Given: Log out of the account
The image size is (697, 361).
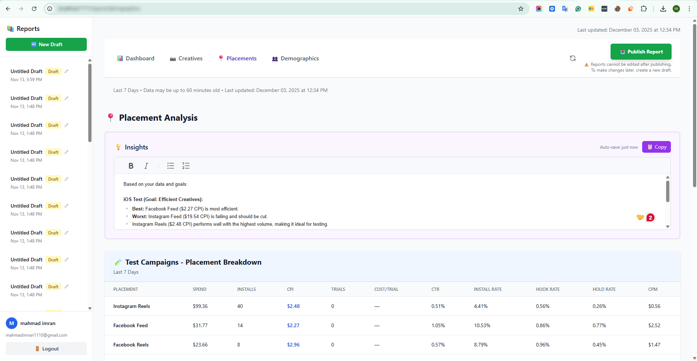Looking at the screenshot, I should 46,349.
